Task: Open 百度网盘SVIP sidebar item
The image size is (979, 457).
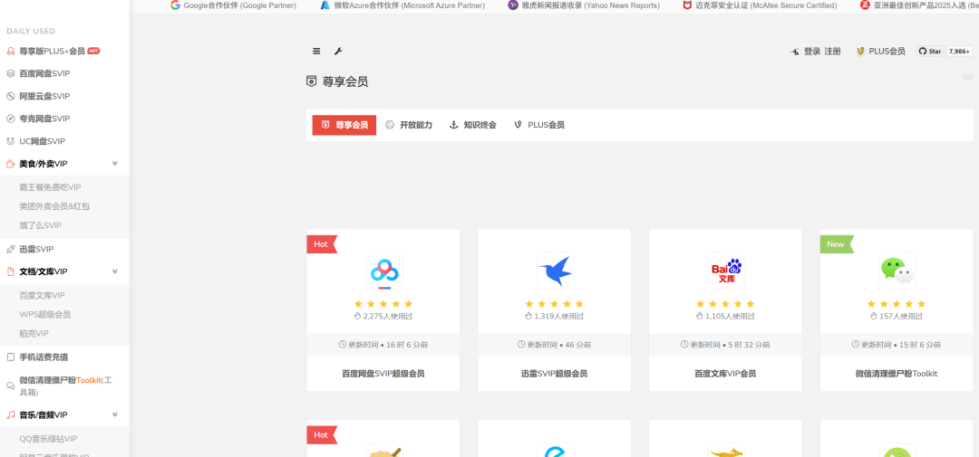Action: (x=44, y=73)
